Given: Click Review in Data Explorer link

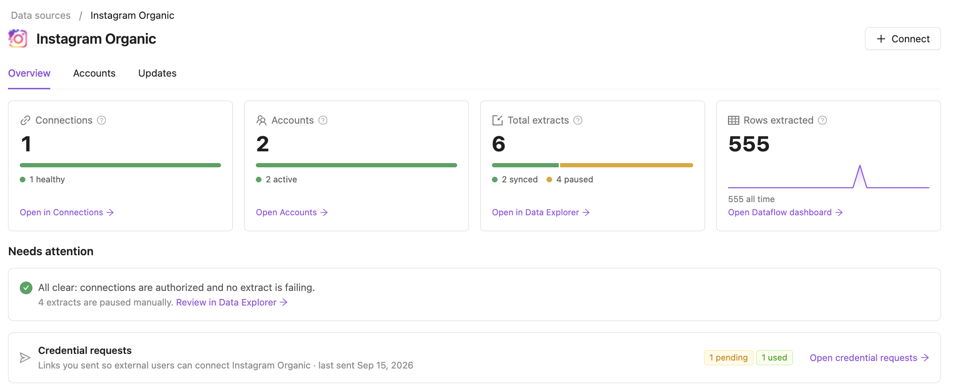Looking at the screenshot, I should 232,302.
